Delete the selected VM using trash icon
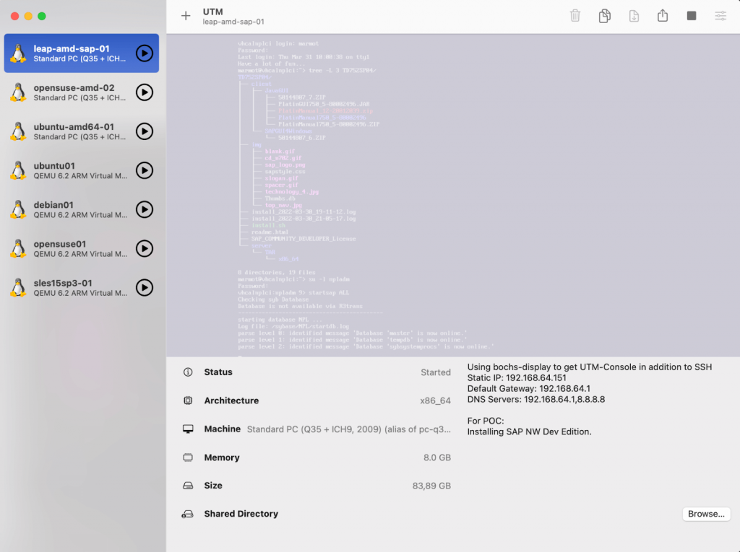740x552 pixels. point(575,16)
